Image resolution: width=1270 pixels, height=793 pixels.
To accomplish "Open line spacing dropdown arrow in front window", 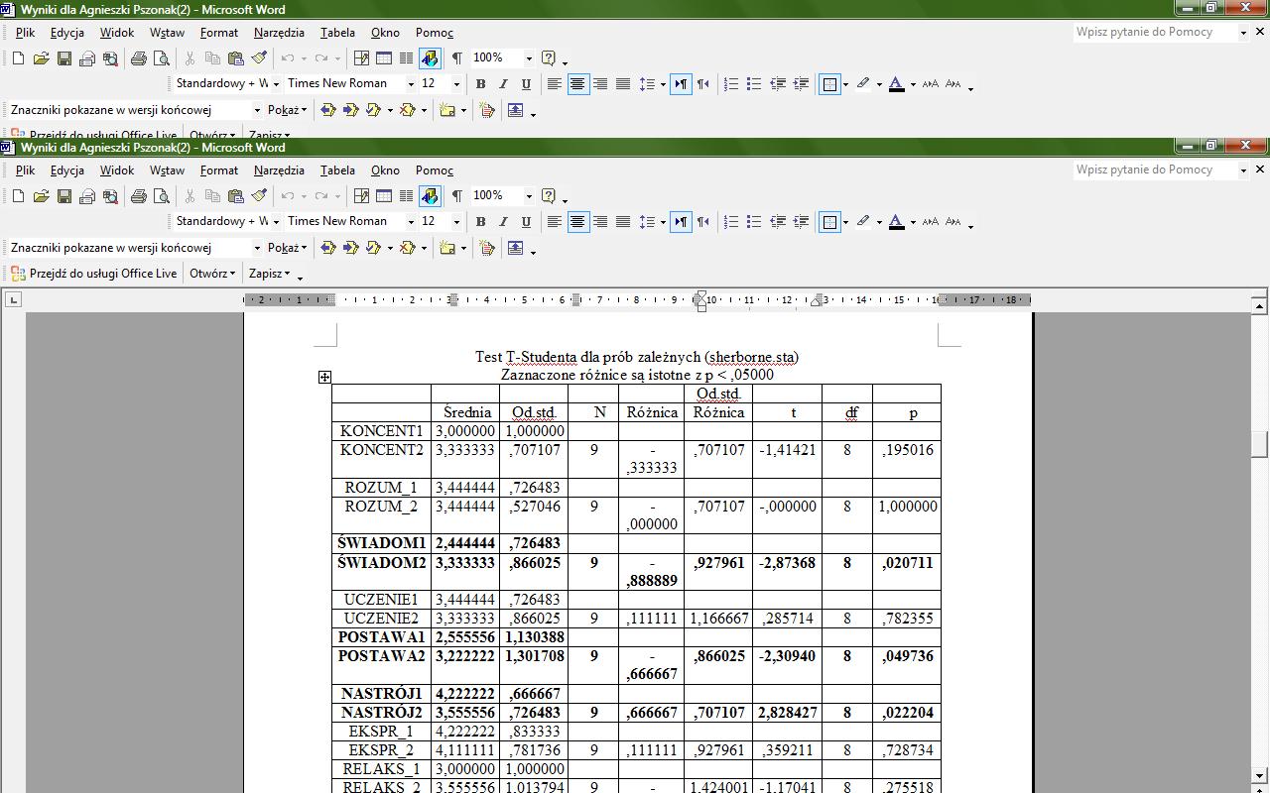I will pos(662,222).
